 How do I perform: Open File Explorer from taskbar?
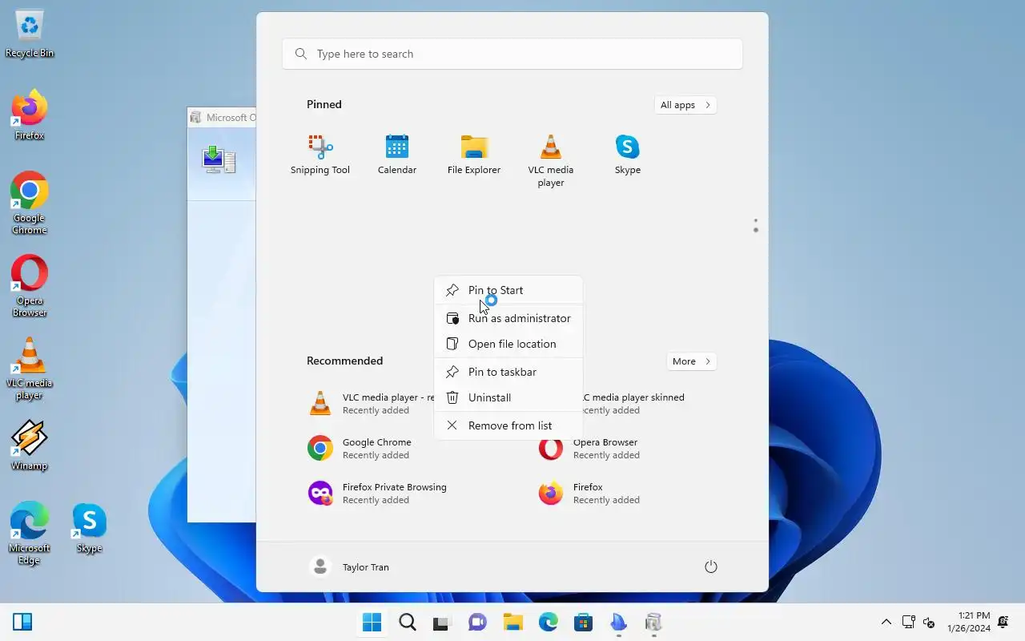click(x=513, y=623)
